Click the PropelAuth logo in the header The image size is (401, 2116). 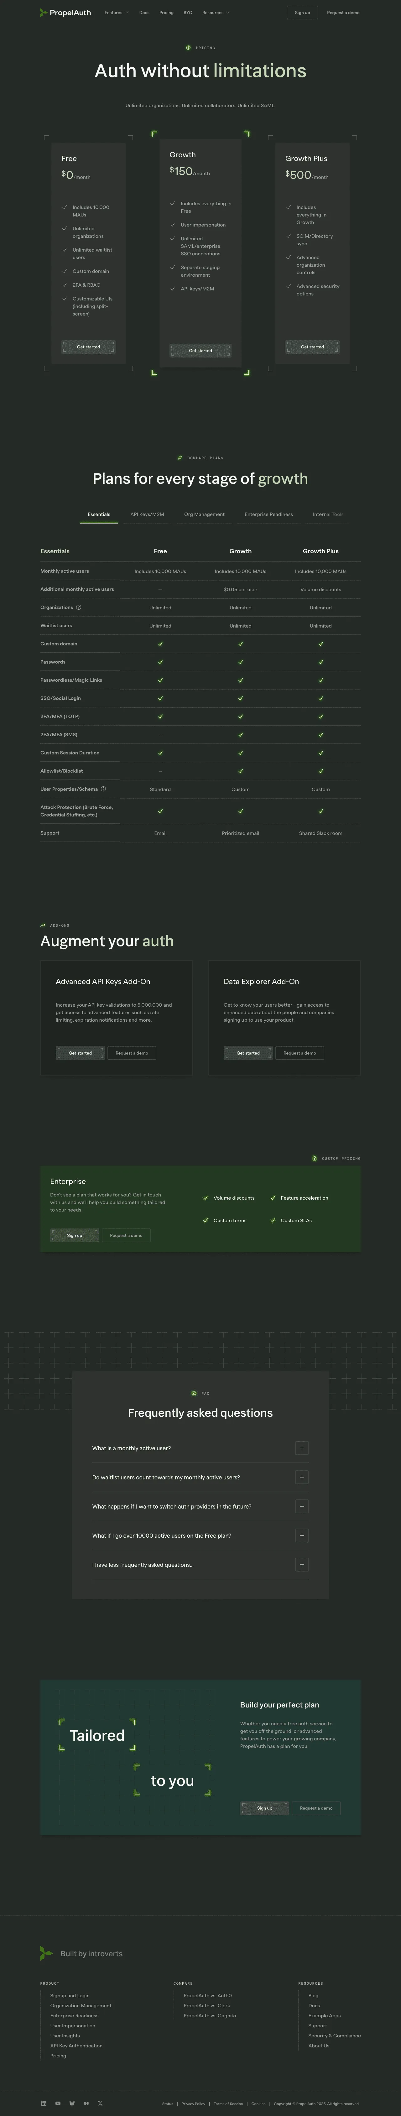66,12
